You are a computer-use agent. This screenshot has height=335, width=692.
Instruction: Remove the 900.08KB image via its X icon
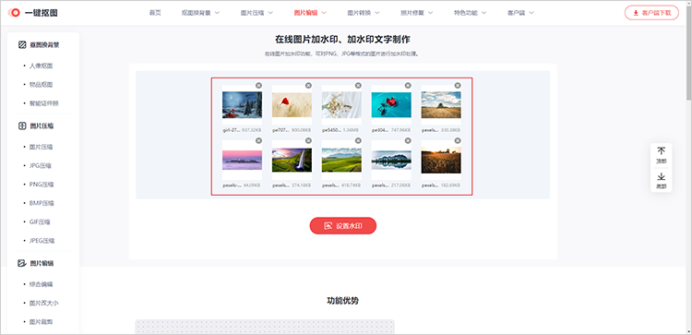308,85
